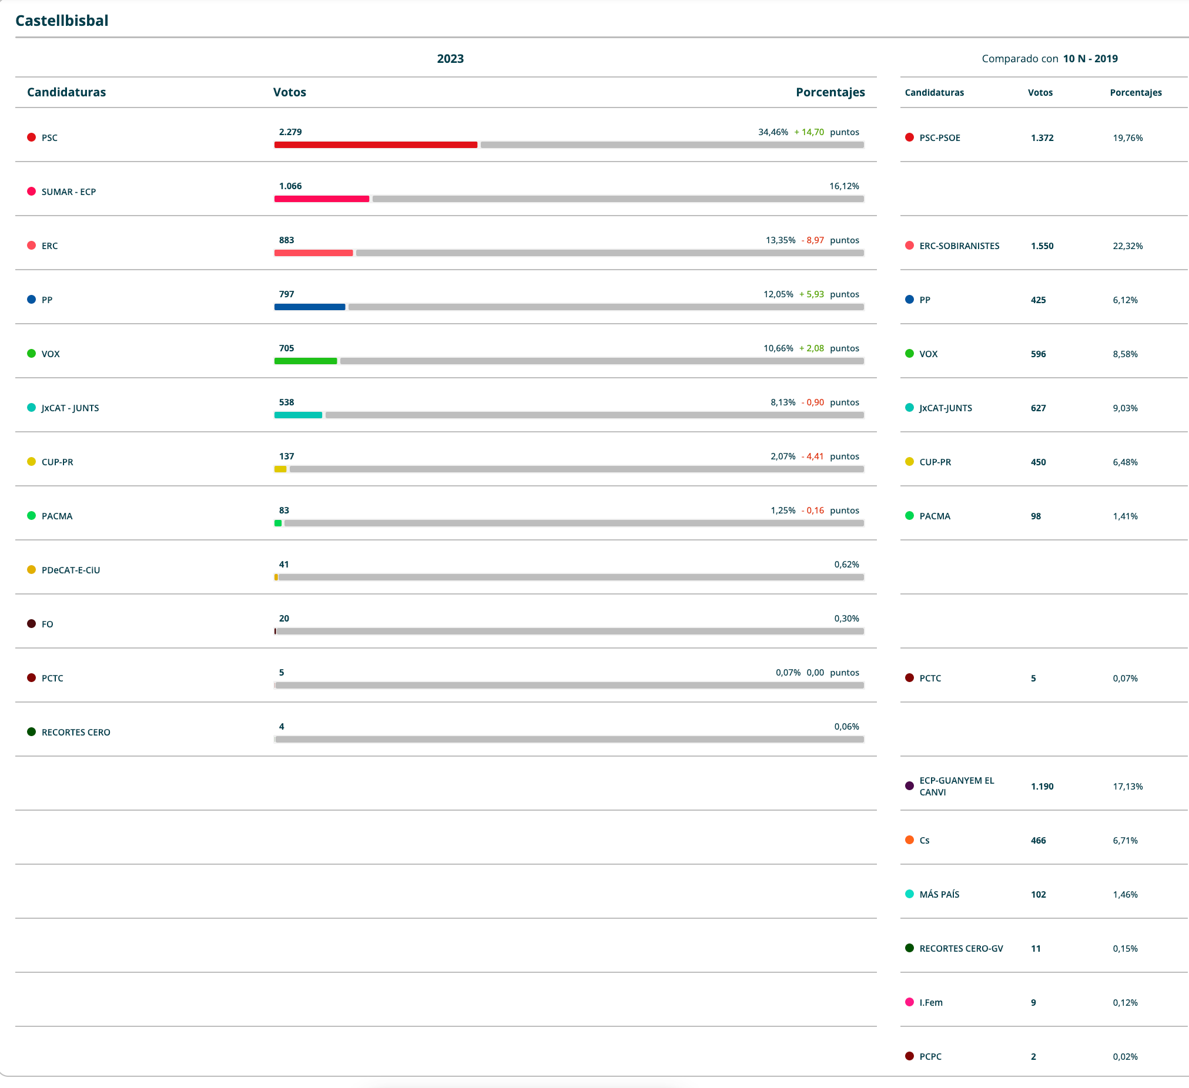Image resolution: width=1189 pixels, height=1088 pixels.
Task: Click the PDeCAT-E-CiU candidature name
Action: coord(71,570)
